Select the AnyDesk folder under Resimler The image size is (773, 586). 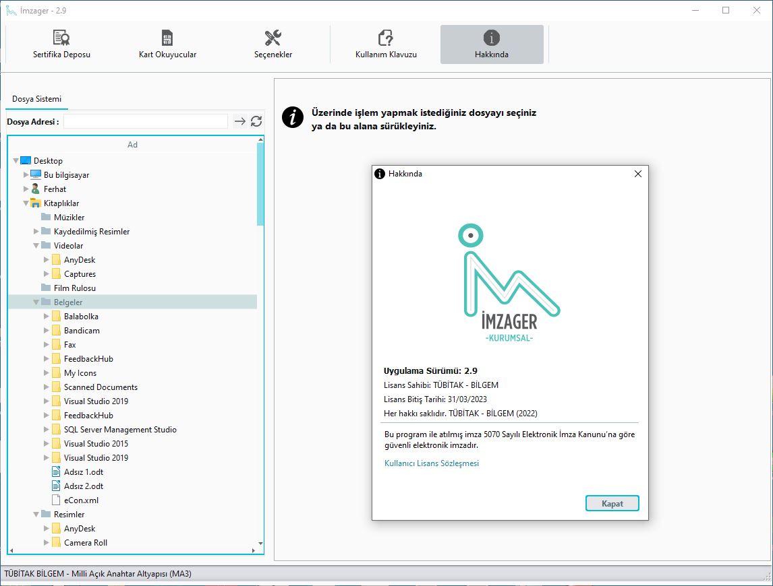coord(80,528)
